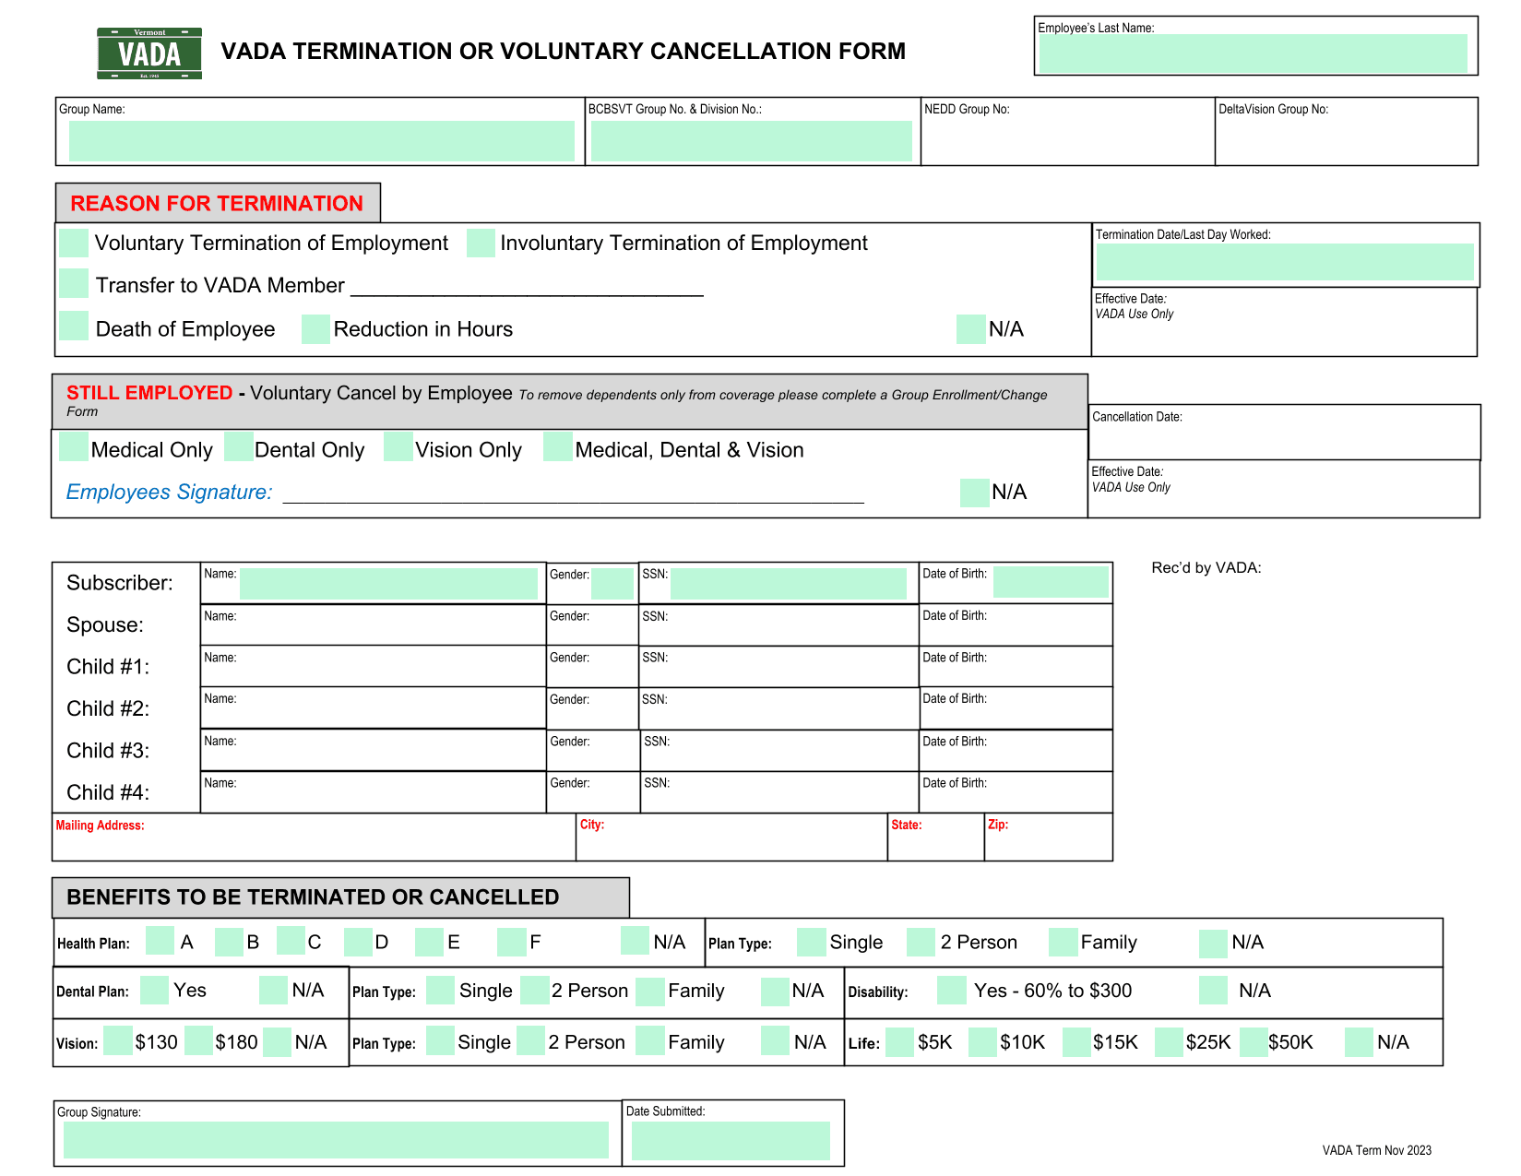Check Vision Only cancellation box
This screenshot has height=1176, width=1521.
398,446
